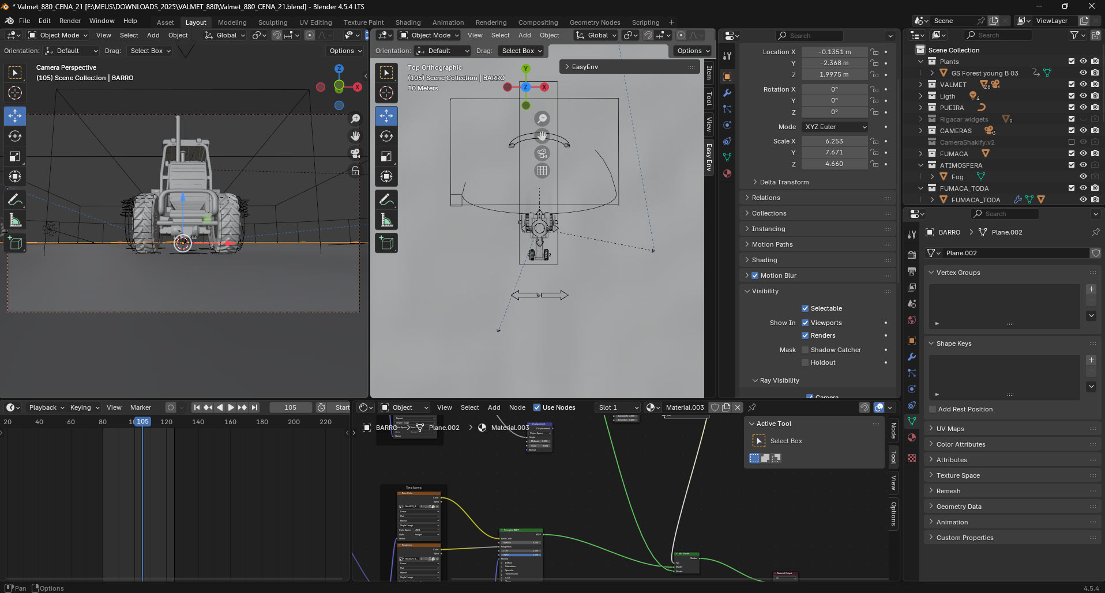Add a new vertex group
Screen dimensions: 1105x593
point(1091,289)
